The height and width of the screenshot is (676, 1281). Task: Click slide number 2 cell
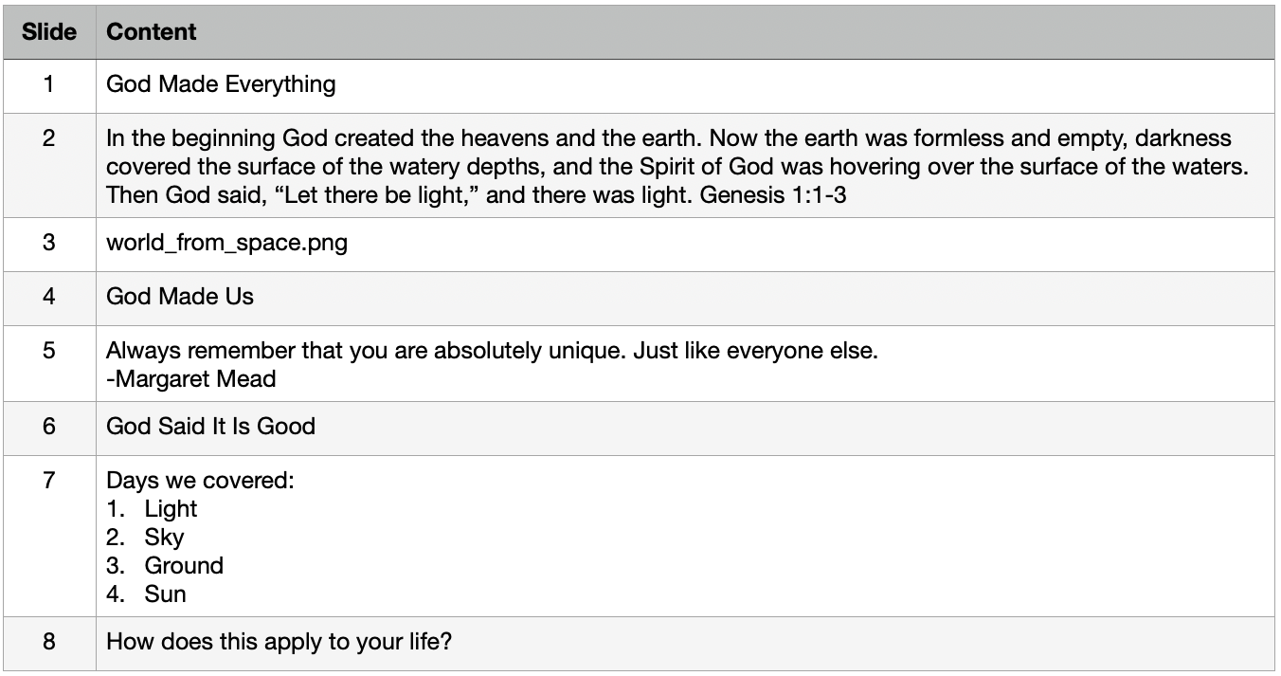49,165
